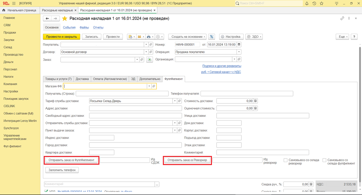Click ellipsis button of the bottom comment field

157,184
